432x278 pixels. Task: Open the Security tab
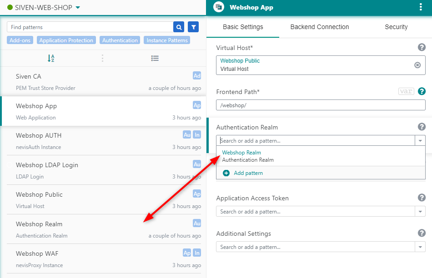396,27
